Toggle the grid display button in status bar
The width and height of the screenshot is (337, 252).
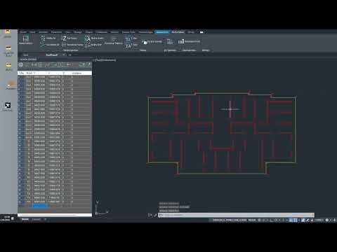259,220
